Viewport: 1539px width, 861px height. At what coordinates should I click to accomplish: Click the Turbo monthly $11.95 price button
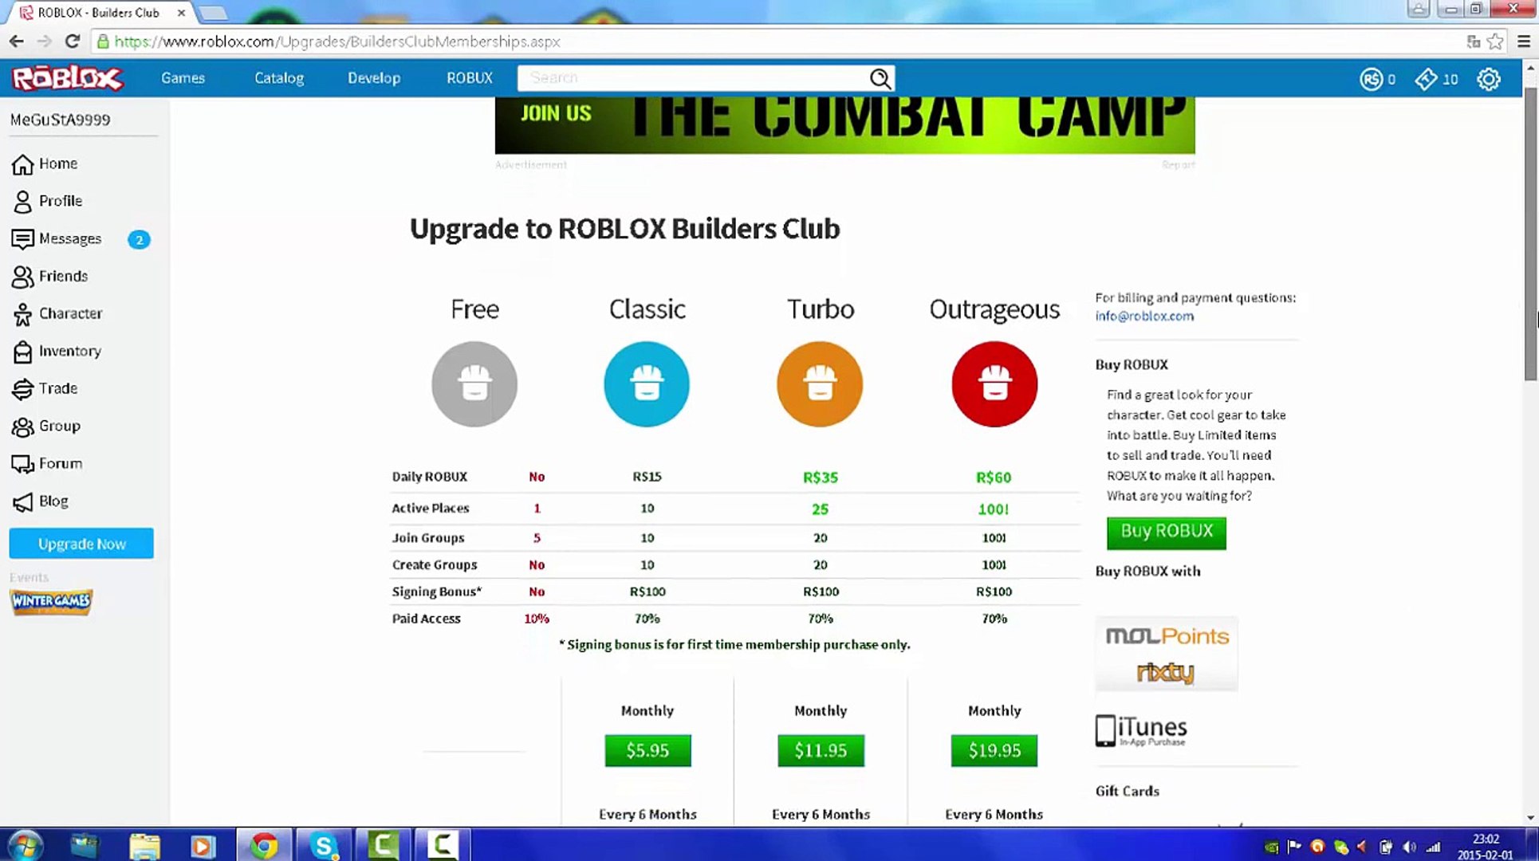(x=821, y=750)
